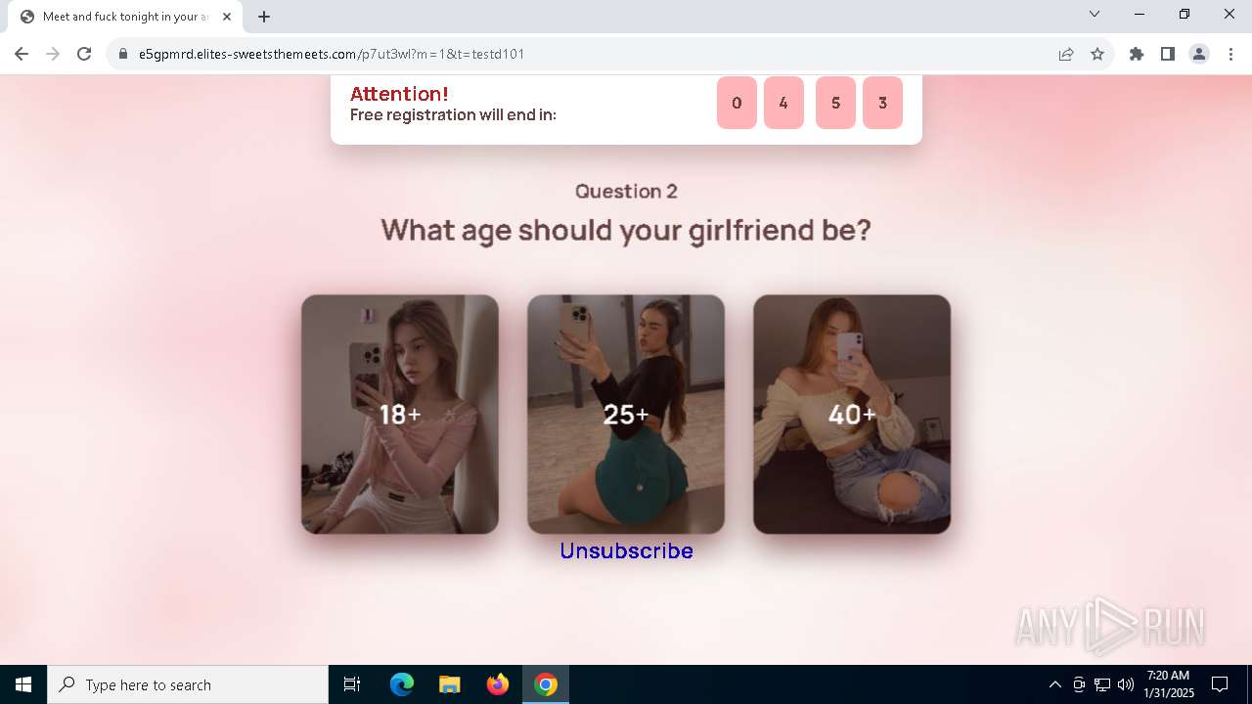The width and height of the screenshot is (1252, 704).
Task: Click the address bar URL
Action: tap(332, 54)
